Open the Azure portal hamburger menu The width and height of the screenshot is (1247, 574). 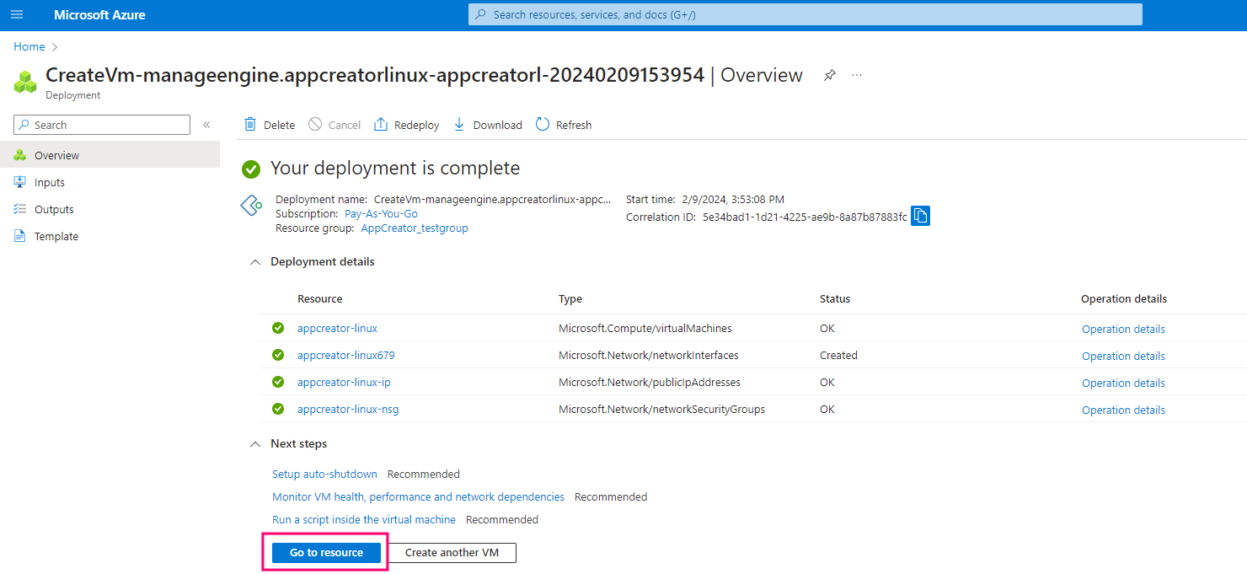pyautogui.click(x=17, y=14)
